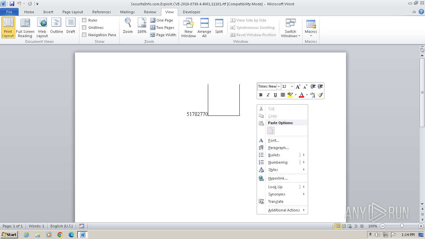The image size is (425, 239).
Task: Expand Bullets submenu arrow
Action: click(303, 155)
